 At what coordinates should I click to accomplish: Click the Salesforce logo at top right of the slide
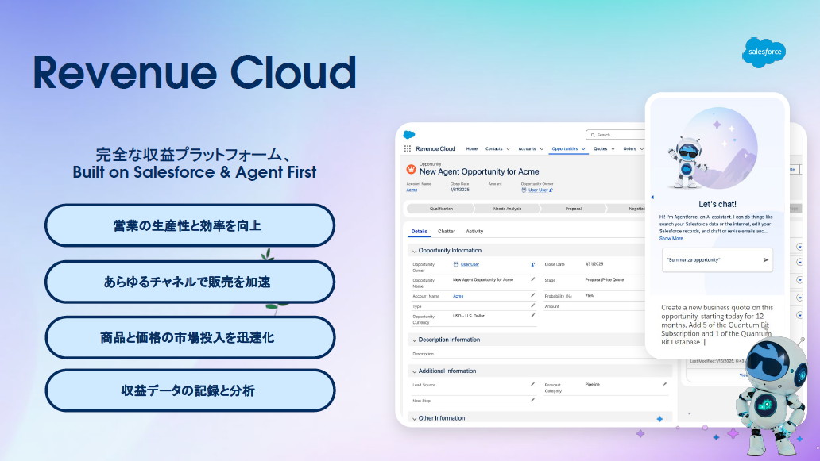[764, 52]
